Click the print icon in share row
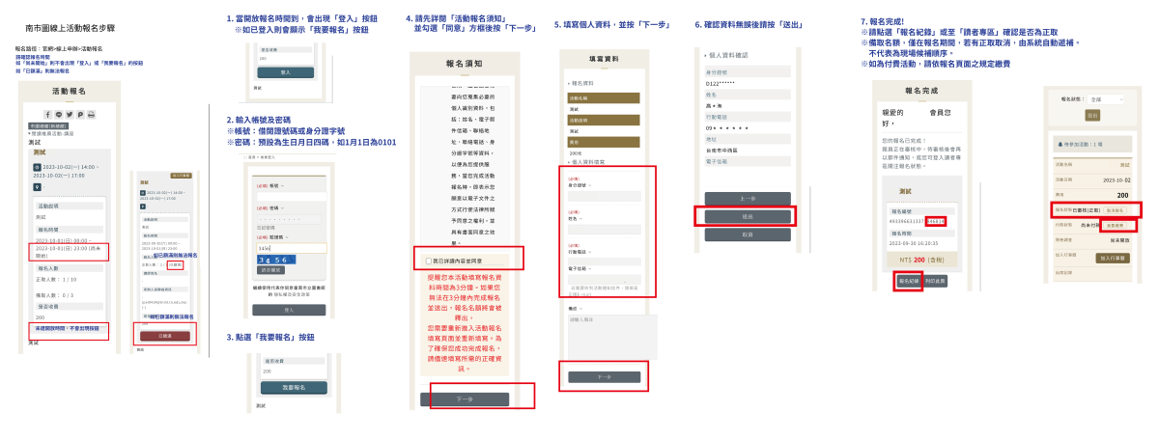The image size is (1159, 440). pyautogui.click(x=91, y=114)
